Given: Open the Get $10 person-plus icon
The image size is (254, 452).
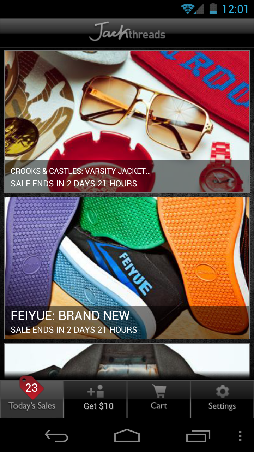Looking at the screenshot, I should (x=95, y=391).
